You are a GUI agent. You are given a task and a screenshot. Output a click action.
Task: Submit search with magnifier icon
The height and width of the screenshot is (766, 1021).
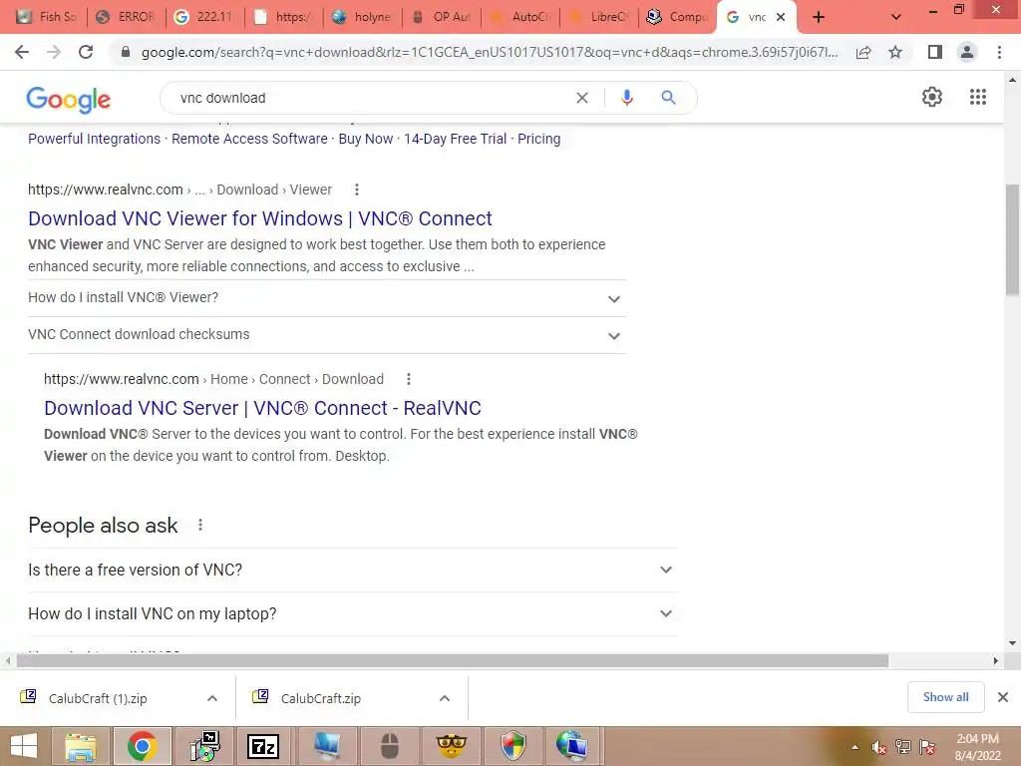668,98
